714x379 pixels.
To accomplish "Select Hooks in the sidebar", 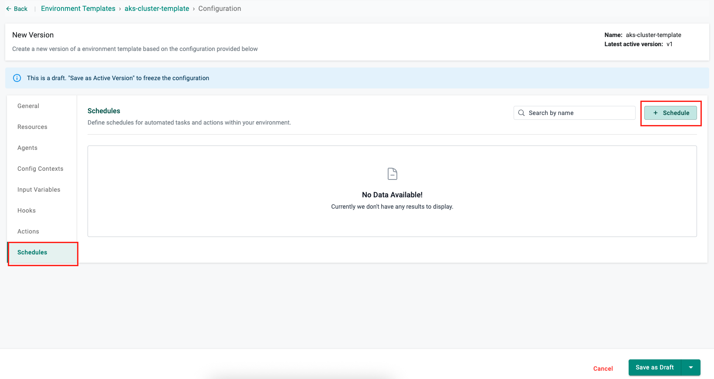I will click(x=27, y=210).
